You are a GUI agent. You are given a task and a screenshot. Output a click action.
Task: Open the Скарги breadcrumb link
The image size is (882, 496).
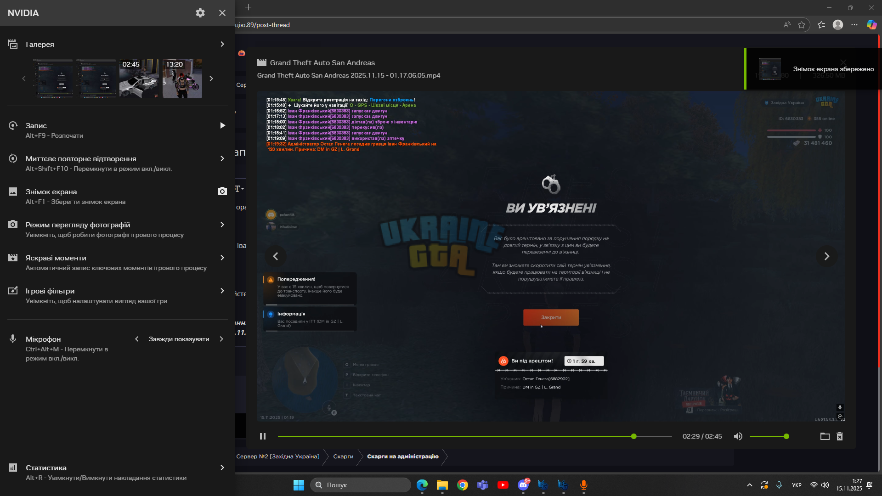(x=343, y=457)
